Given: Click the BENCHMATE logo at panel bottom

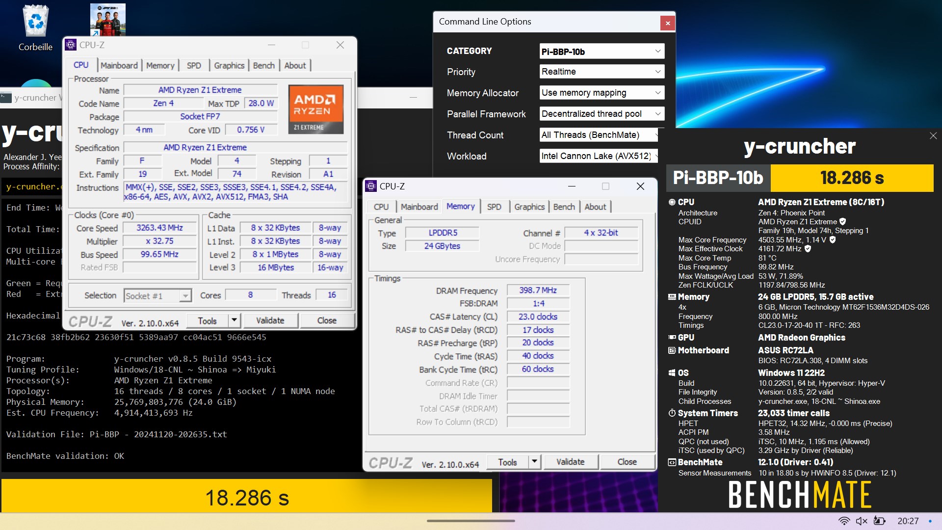Looking at the screenshot, I should (800, 495).
